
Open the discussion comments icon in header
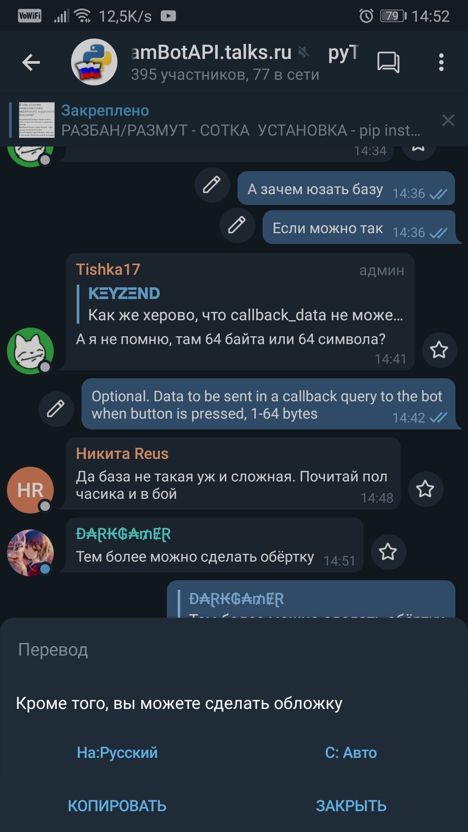(x=388, y=62)
